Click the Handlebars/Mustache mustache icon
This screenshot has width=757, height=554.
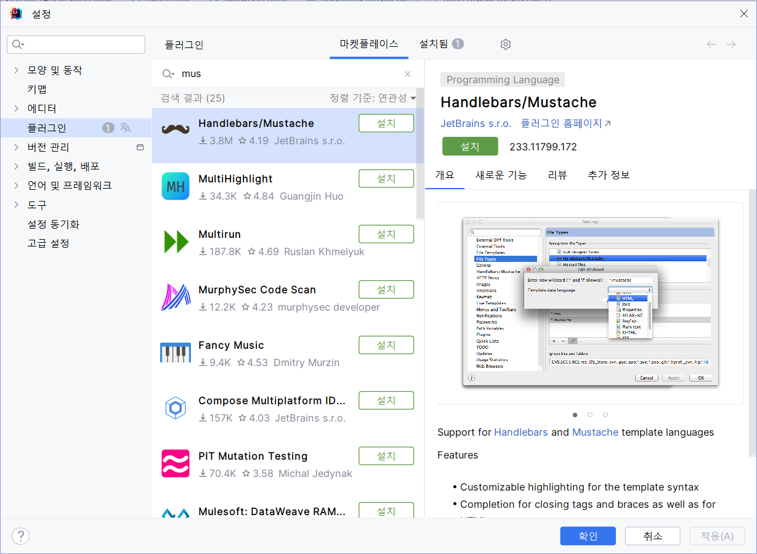click(x=176, y=129)
